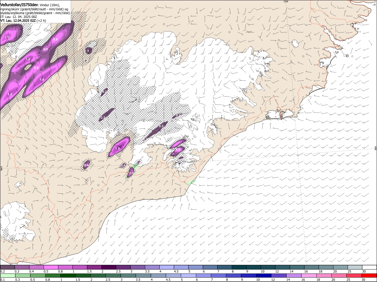Viewport: 377px width, 282px height.
Task: Pick the 0.1 pale green swatch in lower legend
Action: point(8,276)
